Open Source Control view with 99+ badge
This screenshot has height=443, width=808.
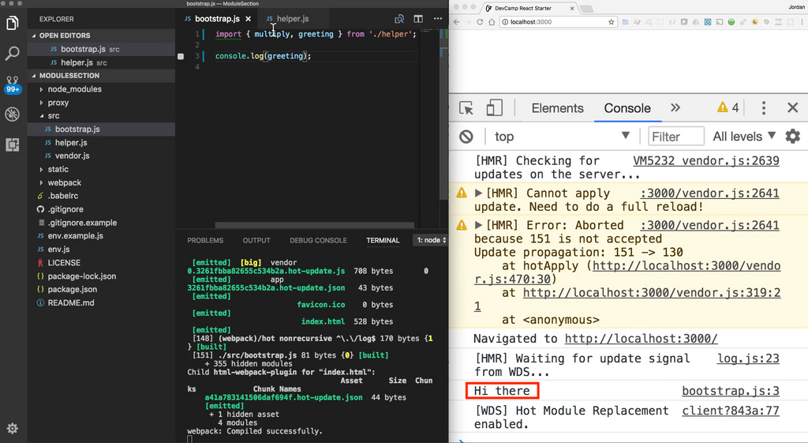click(x=13, y=84)
